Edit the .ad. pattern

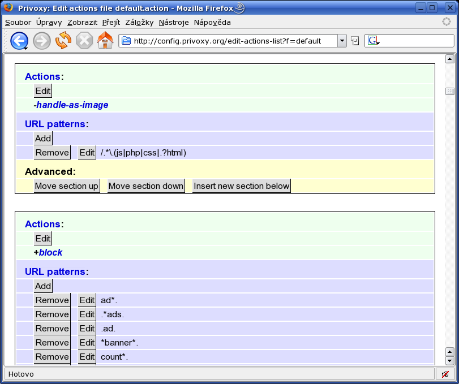[87, 329]
